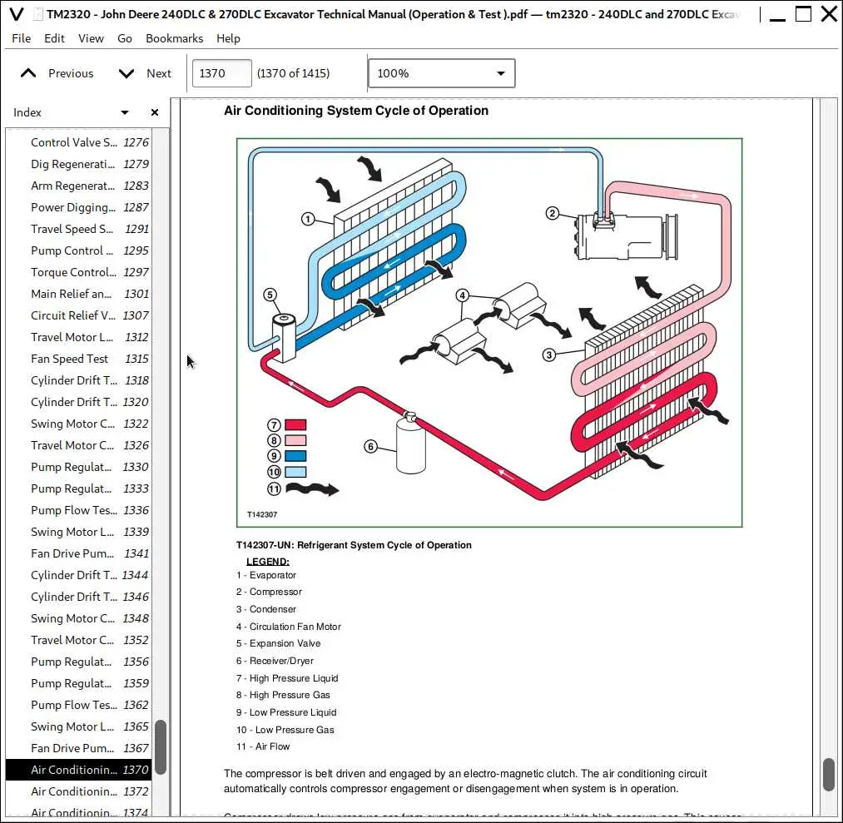This screenshot has height=823, width=843.
Task: Open the 100% zoom level dropdown
Action: pos(441,73)
